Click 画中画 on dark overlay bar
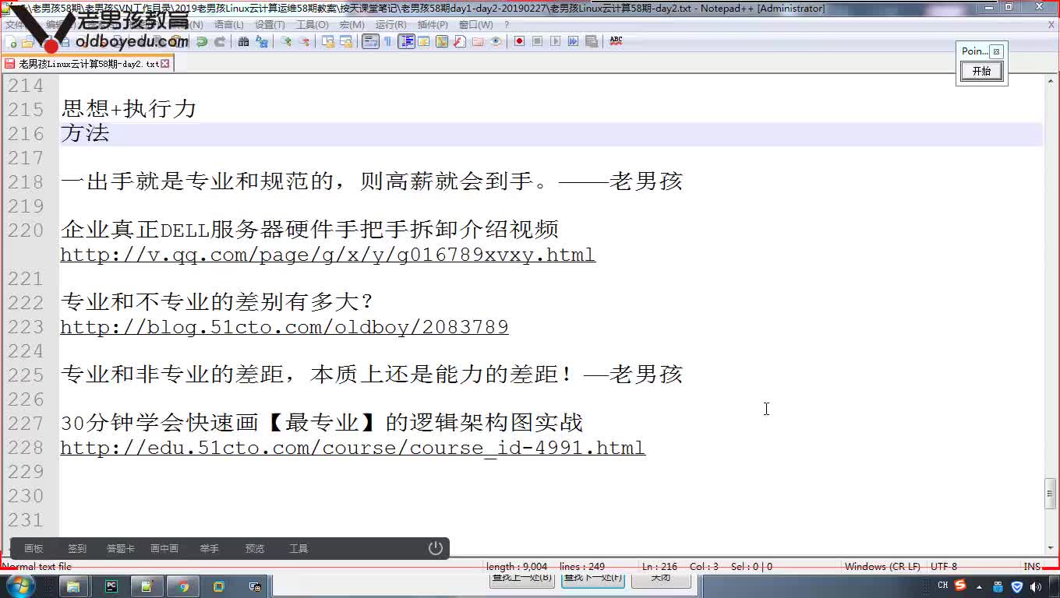 tap(164, 549)
